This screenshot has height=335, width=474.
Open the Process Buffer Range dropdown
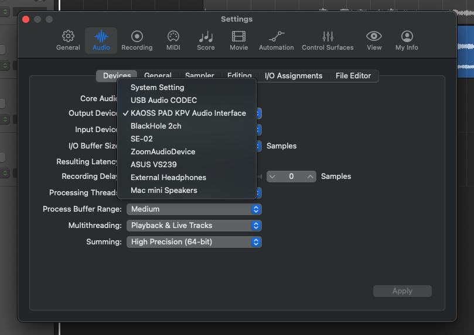coord(194,209)
